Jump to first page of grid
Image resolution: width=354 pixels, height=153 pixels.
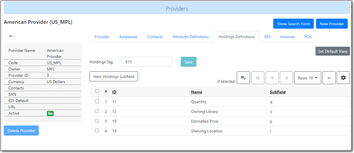[258, 78]
